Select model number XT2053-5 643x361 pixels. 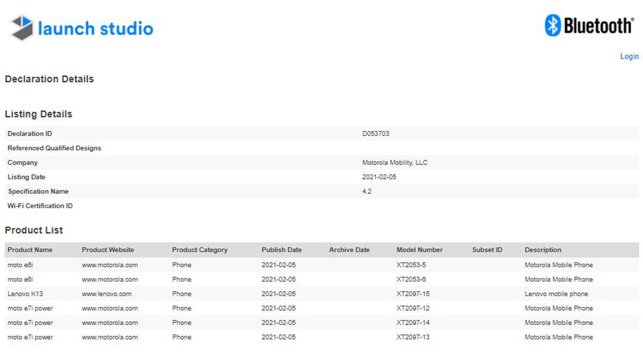pos(411,265)
